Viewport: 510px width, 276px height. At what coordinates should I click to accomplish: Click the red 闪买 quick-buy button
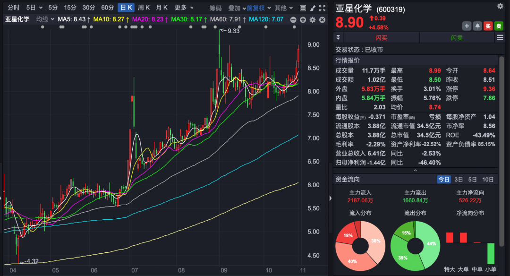pos(381,38)
